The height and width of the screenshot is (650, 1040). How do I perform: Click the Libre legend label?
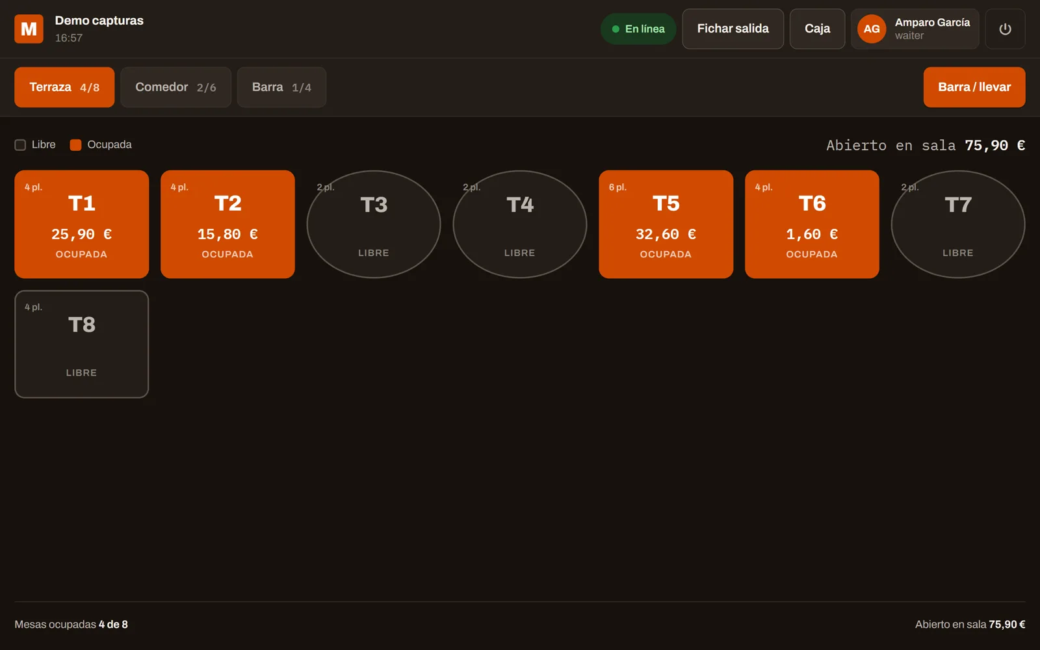[x=44, y=144]
